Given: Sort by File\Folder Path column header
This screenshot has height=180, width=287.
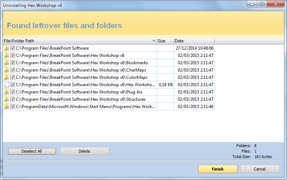Looking at the screenshot, I should tap(80, 41).
